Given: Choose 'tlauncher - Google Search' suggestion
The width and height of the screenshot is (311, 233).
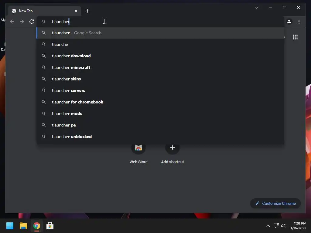Looking at the screenshot, I should pyautogui.click(x=160, y=33).
